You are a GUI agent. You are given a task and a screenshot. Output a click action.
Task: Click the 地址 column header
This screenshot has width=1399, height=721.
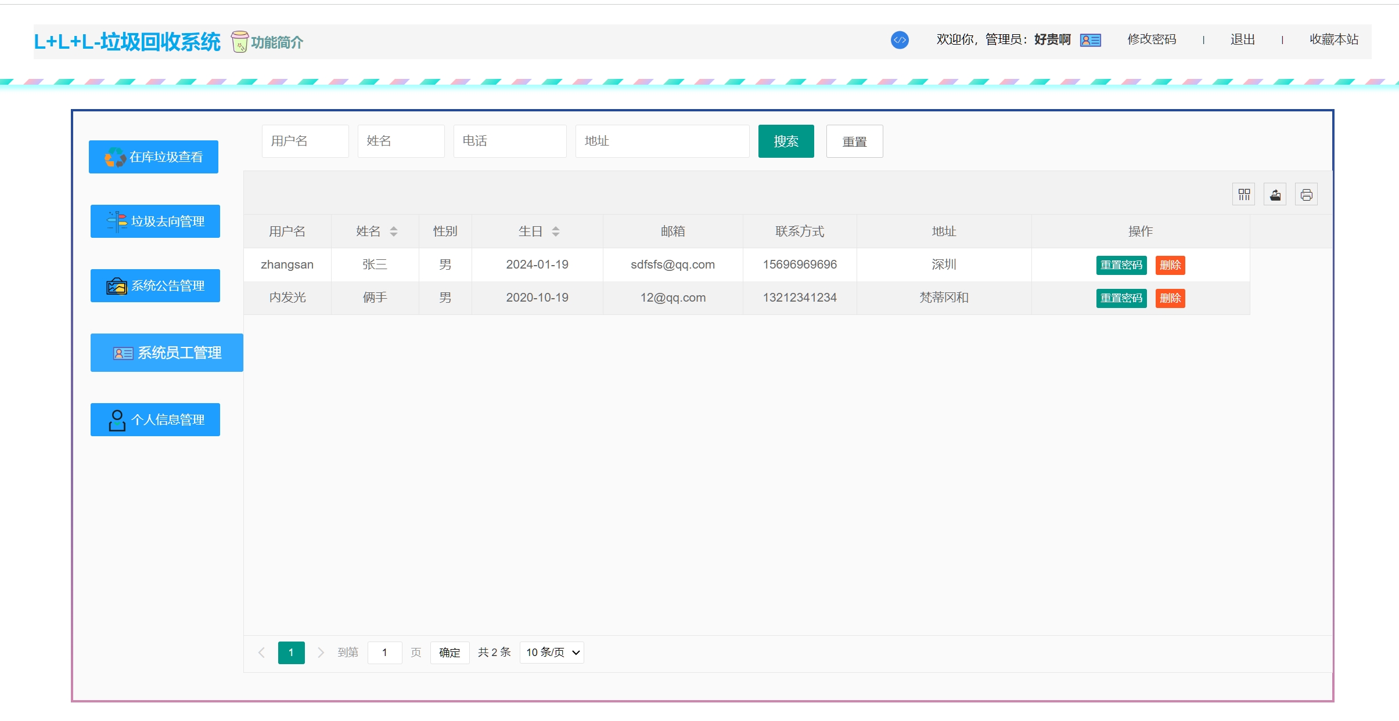pos(944,231)
